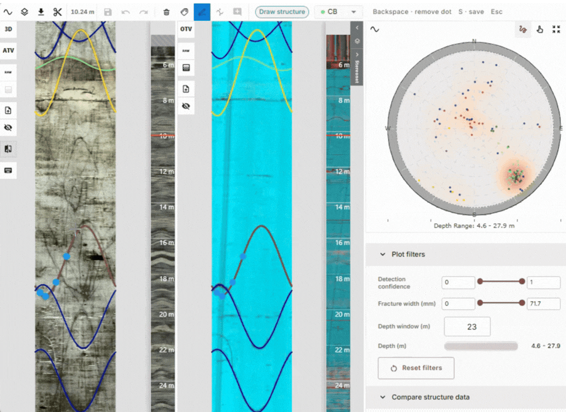
Task: Toggle RAW mode in the ATV panel
Action: [x=8, y=72]
